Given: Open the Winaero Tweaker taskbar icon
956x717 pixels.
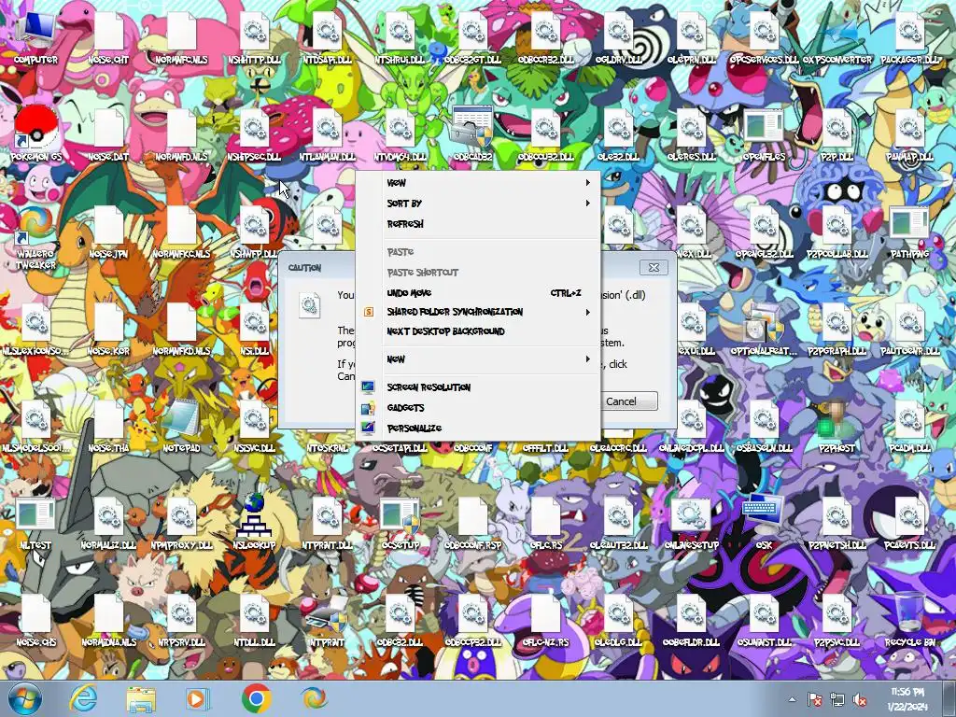Looking at the screenshot, I should 314,698.
